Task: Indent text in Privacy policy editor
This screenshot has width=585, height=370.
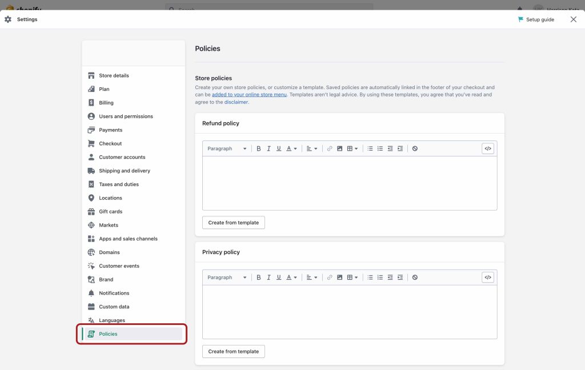Action: pos(400,277)
